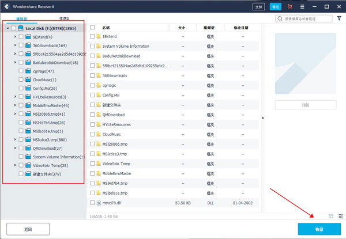This screenshot has width=346, height=239.
Task: Check the select-all checkbox in list header
Action: point(92,27)
